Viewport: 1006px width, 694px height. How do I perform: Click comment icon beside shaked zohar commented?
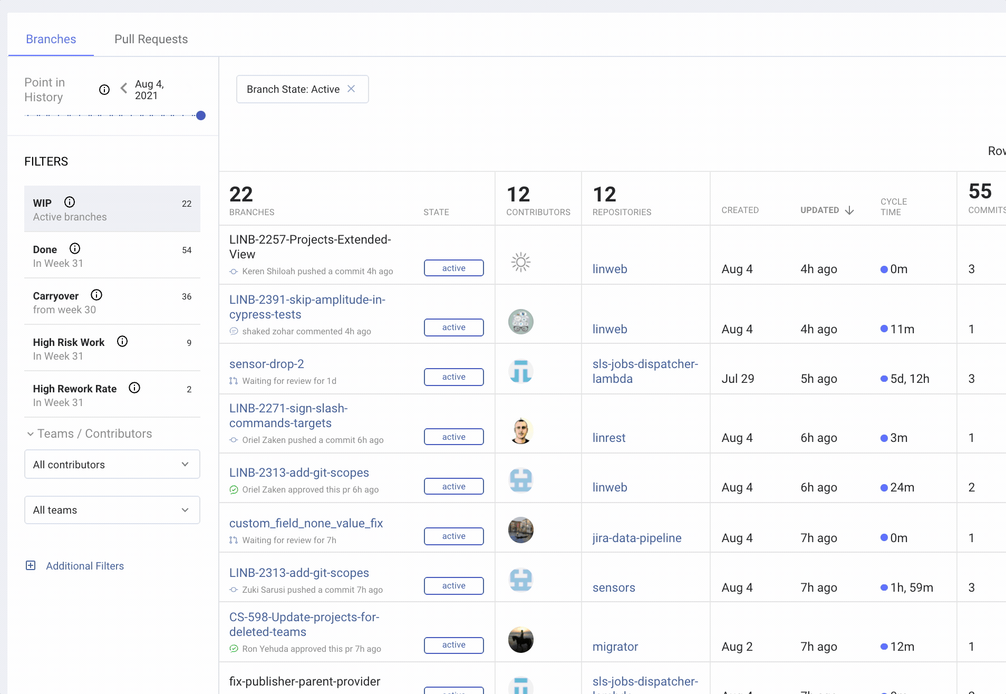(234, 331)
